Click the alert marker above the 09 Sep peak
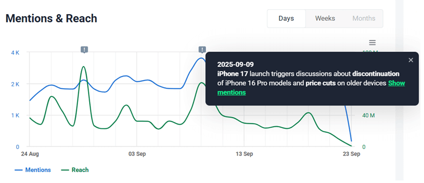This screenshot has height=183, width=424. (202, 50)
